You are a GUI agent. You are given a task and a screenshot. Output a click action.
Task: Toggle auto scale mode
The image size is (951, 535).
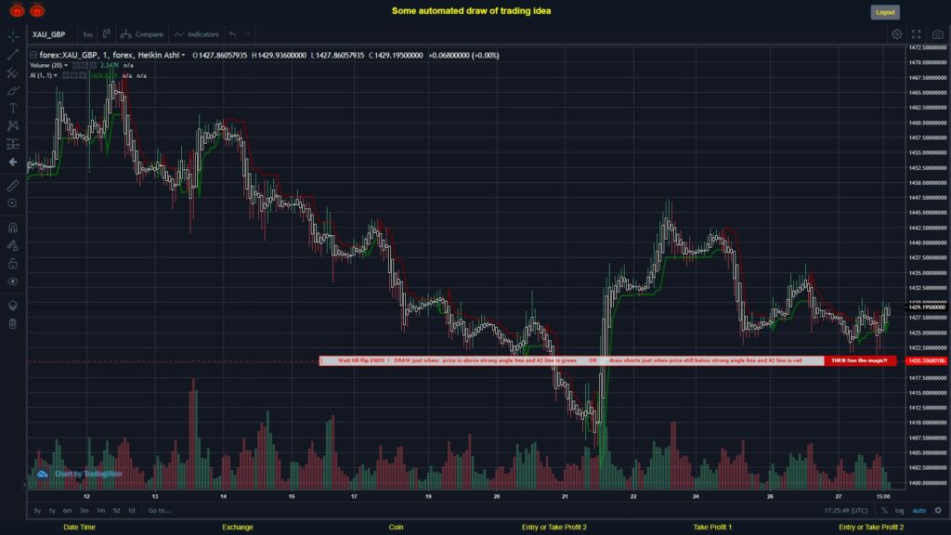coord(919,511)
